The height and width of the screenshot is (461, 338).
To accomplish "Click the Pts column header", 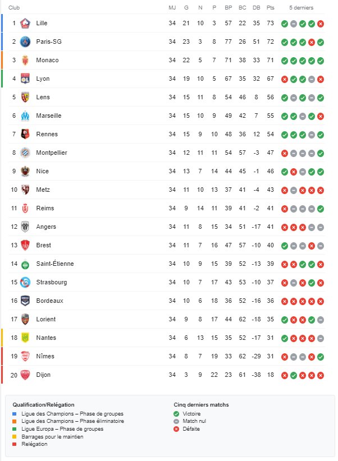I will (270, 8).
